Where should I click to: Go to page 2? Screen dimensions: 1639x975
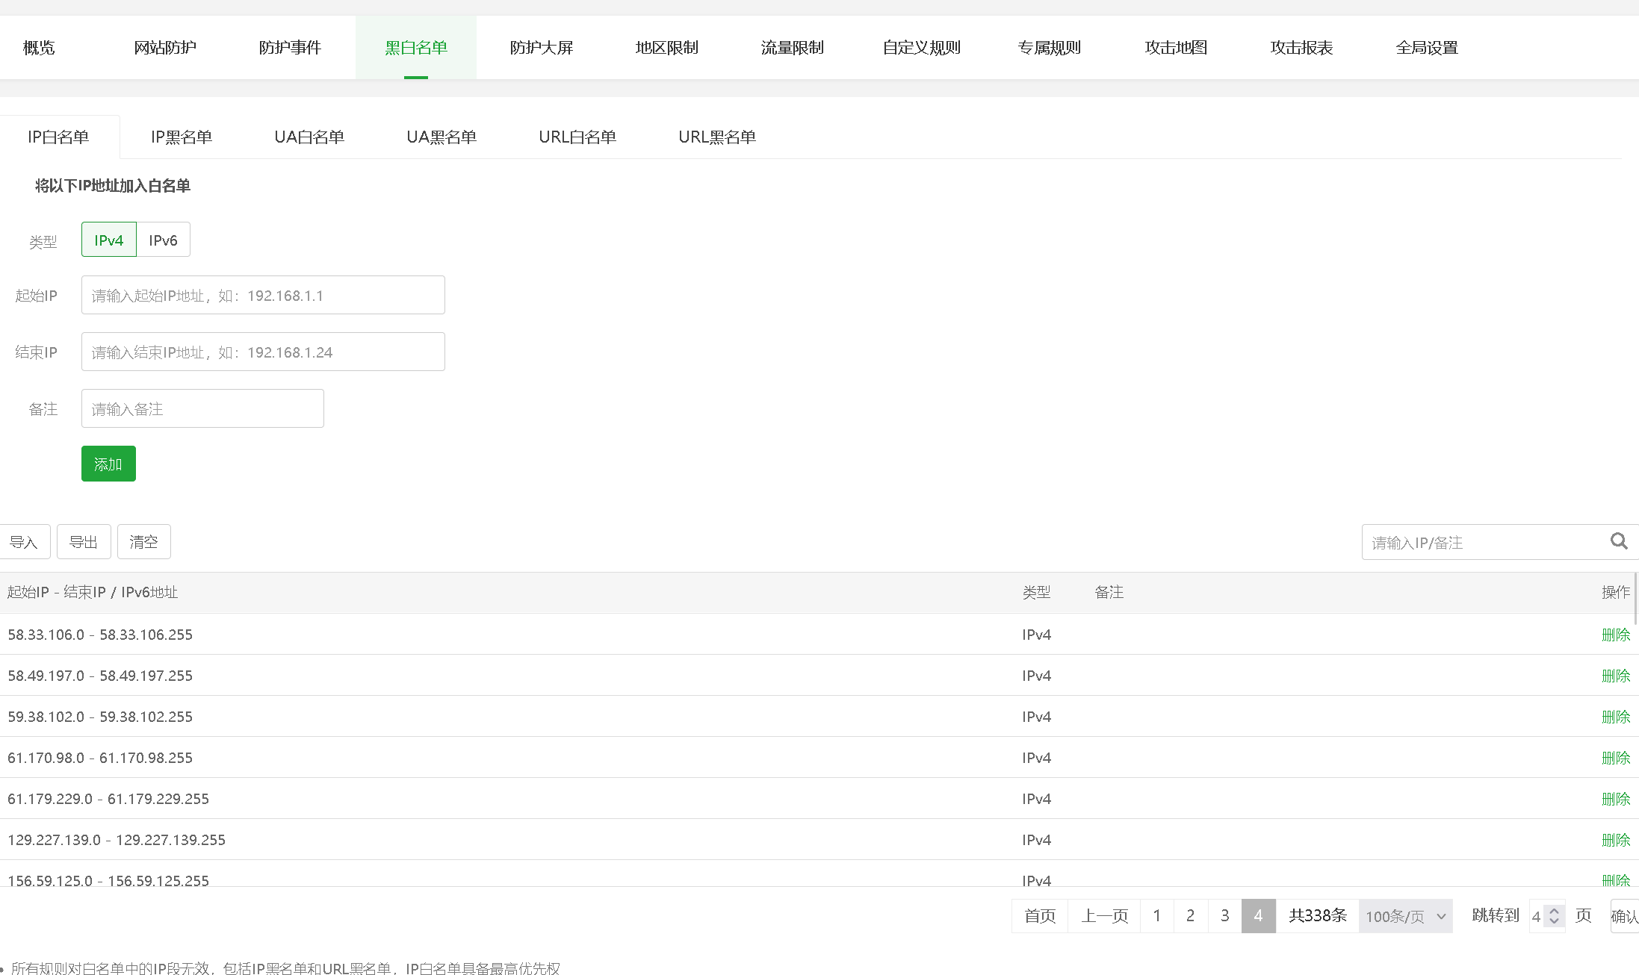(x=1191, y=916)
